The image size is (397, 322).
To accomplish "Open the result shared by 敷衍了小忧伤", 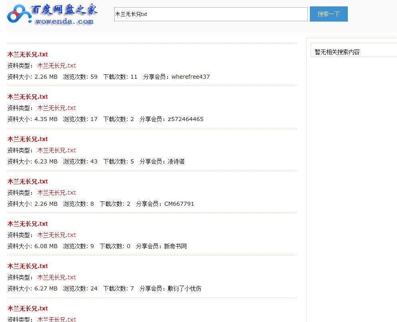I will 27,266.
